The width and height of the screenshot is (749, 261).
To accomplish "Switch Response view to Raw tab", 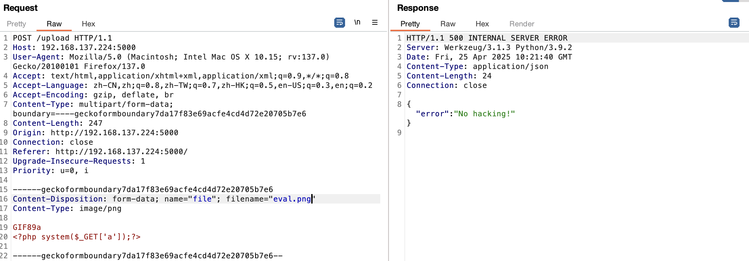I will click(x=448, y=24).
